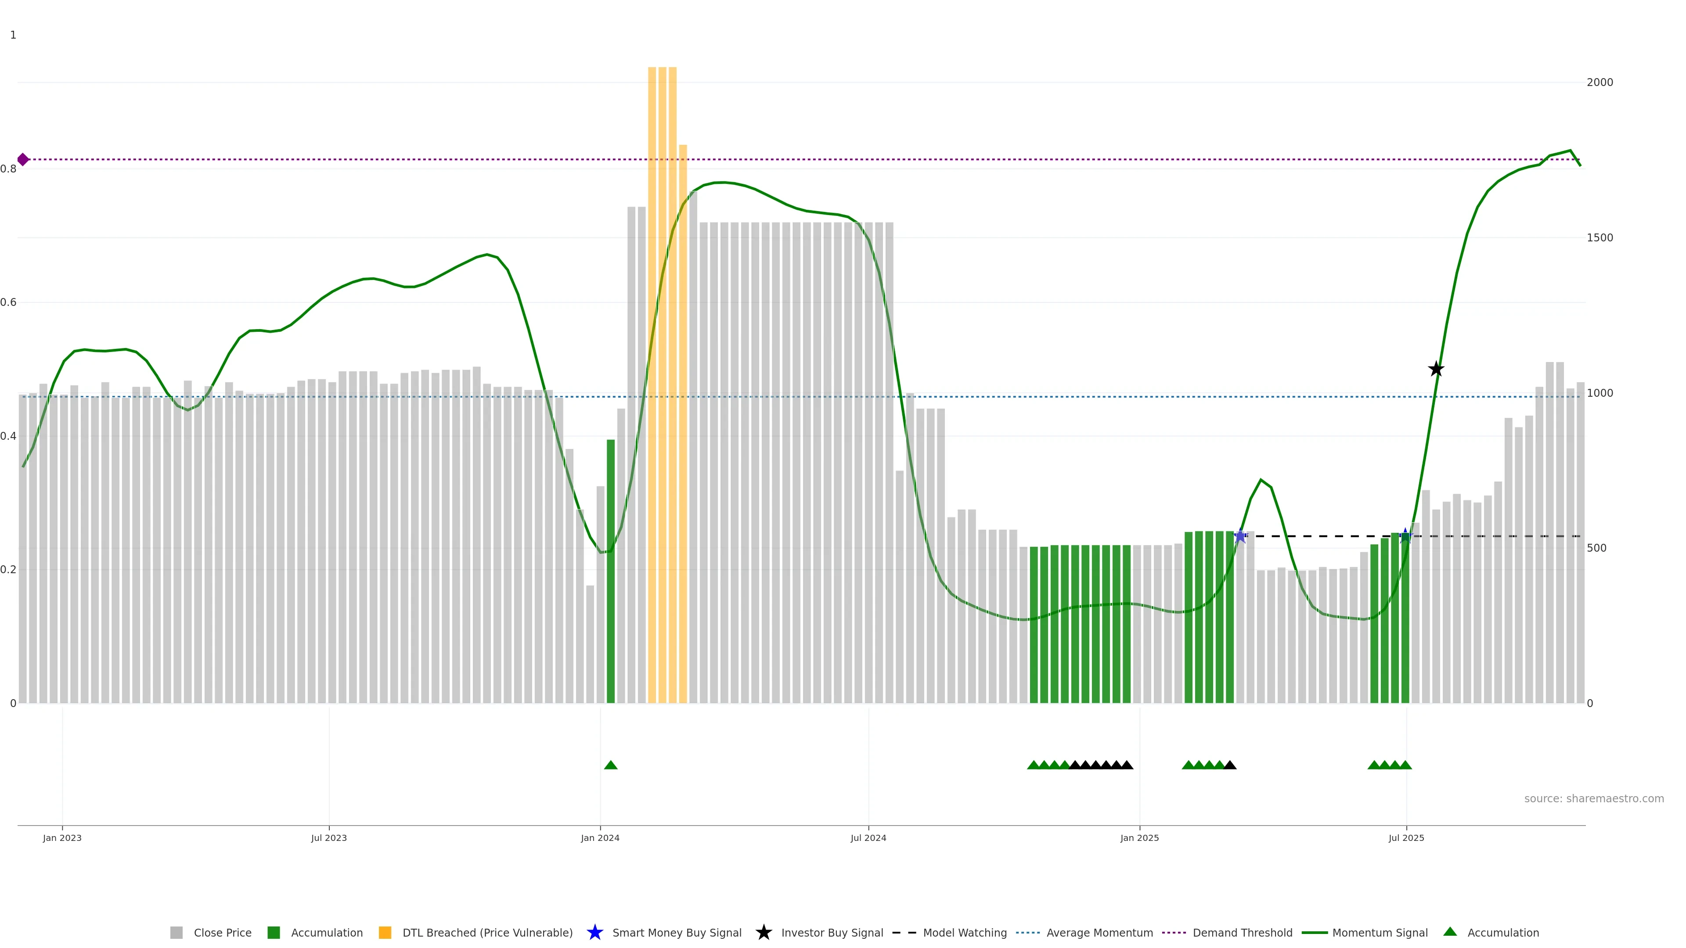The image size is (1686, 948).
Task: Click the blue star at dashed line start
Action: pos(1239,536)
